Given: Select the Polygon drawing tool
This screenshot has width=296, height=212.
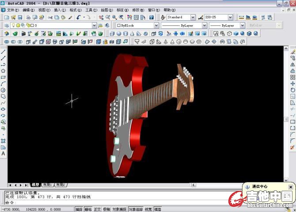Looking at the screenshot, I should [4, 71].
